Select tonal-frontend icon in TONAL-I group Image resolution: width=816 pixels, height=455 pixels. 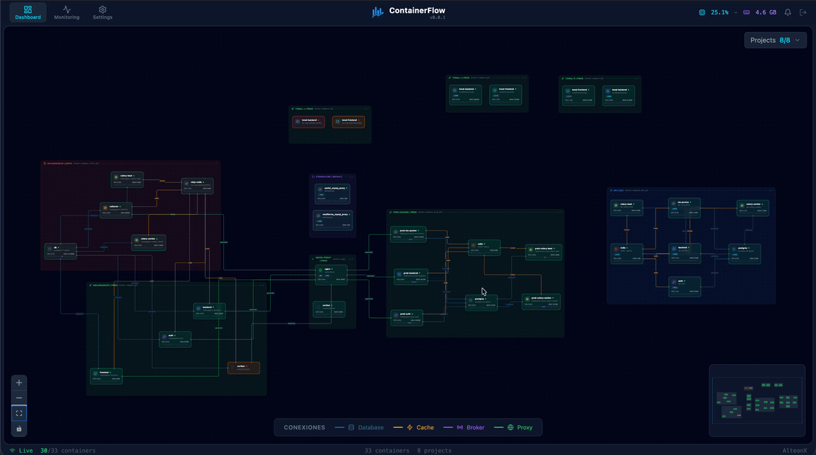pyautogui.click(x=495, y=90)
